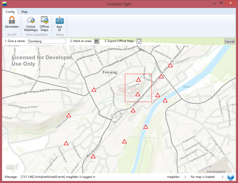238x183 pixels.
Task: Switch to the Map tab
Action: click(x=24, y=12)
